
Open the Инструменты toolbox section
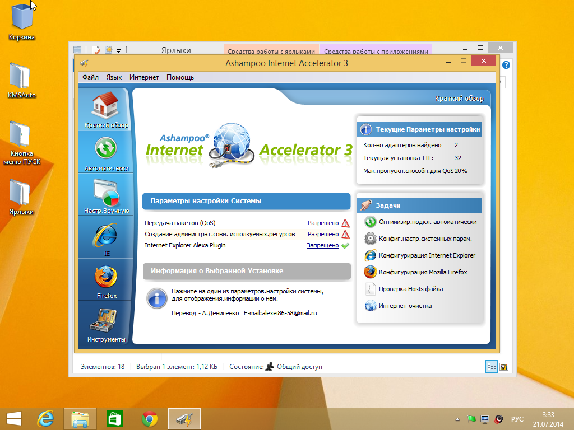point(106,325)
